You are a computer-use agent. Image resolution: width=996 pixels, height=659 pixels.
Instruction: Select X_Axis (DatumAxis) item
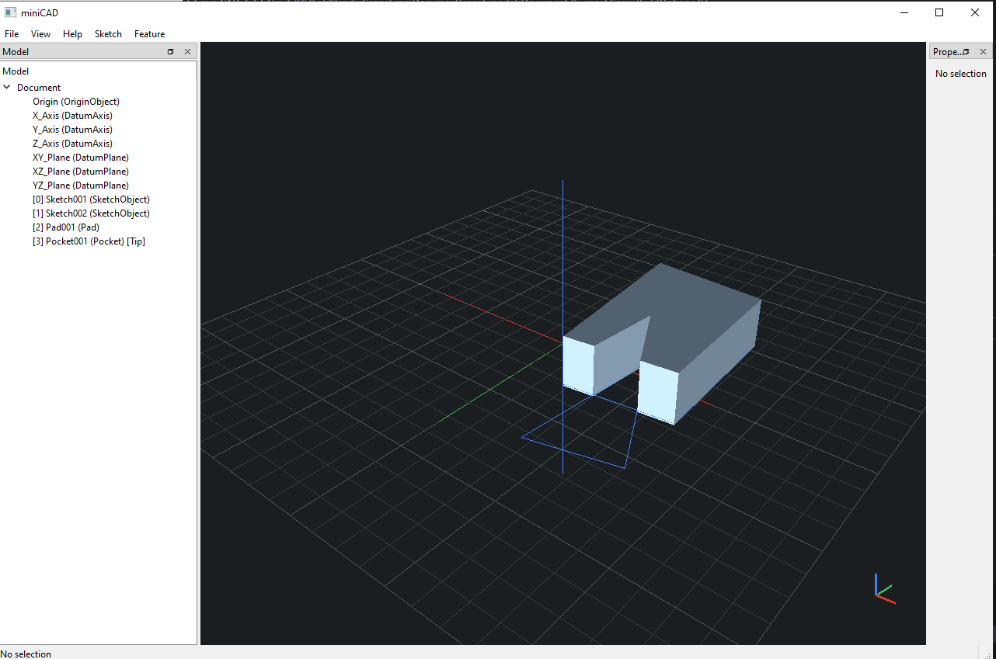[72, 116]
